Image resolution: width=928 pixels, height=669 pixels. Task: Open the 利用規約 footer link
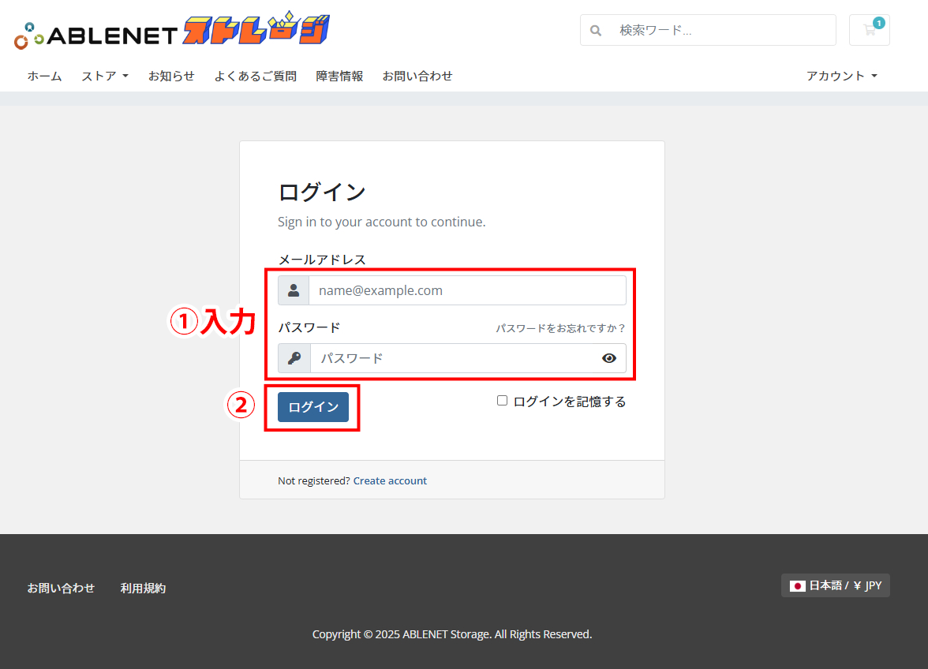point(143,588)
